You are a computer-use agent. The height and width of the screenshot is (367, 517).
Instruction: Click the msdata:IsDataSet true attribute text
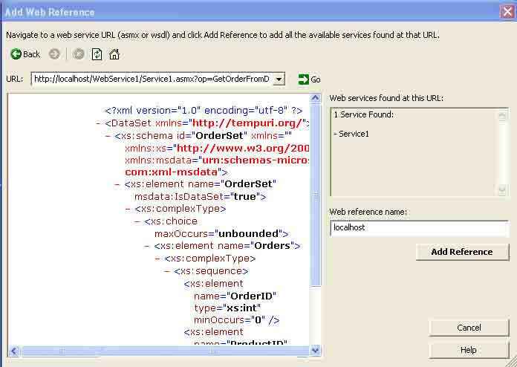pos(200,197)
